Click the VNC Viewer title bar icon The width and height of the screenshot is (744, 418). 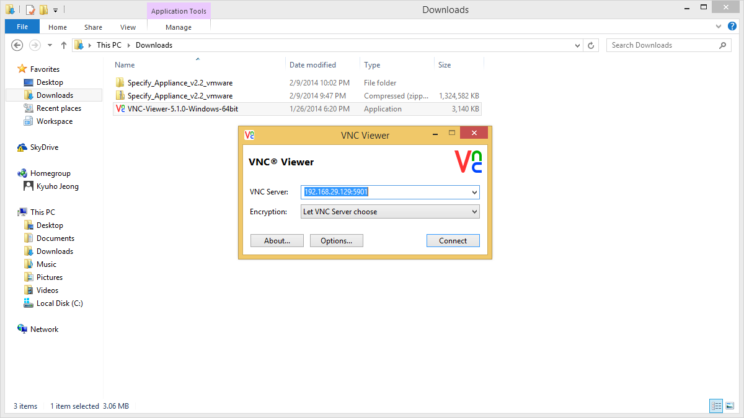[249, 135]
